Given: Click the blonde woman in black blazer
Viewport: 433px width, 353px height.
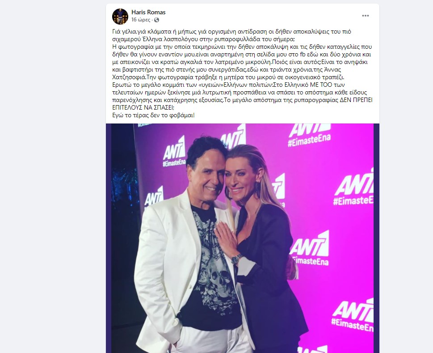Looking at the screenshot, I should pyautogui.click(x=265, y=243).
